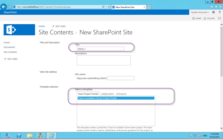The image size is (223, 139).
Task: Select Team Foundation Server Project Portal template
Action: point(116,98)
